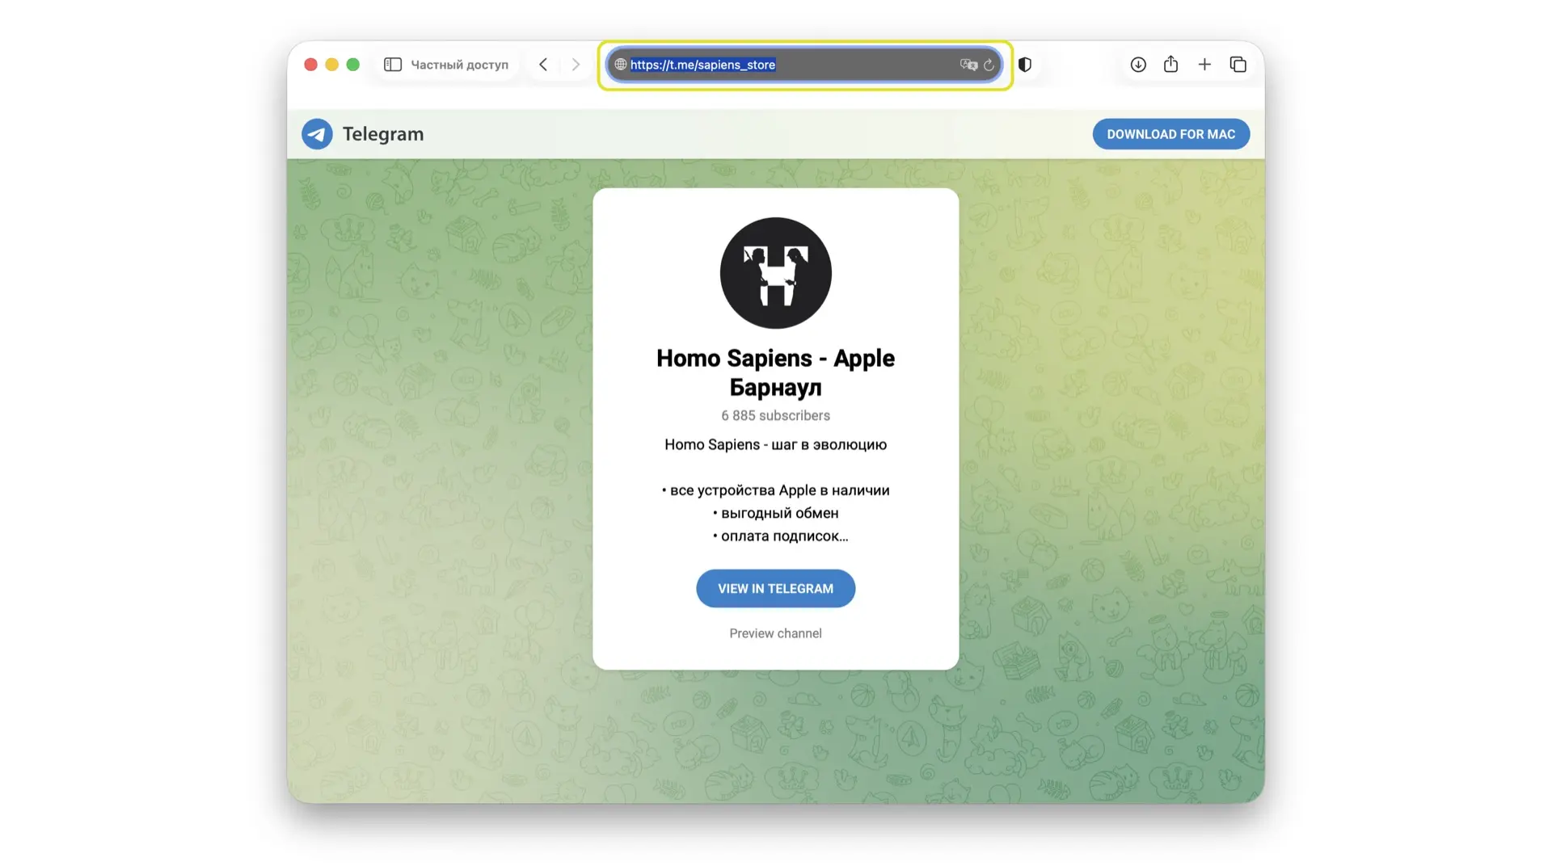
Task: Zoom the Safari window to full screen
Action: click(352, 65)
